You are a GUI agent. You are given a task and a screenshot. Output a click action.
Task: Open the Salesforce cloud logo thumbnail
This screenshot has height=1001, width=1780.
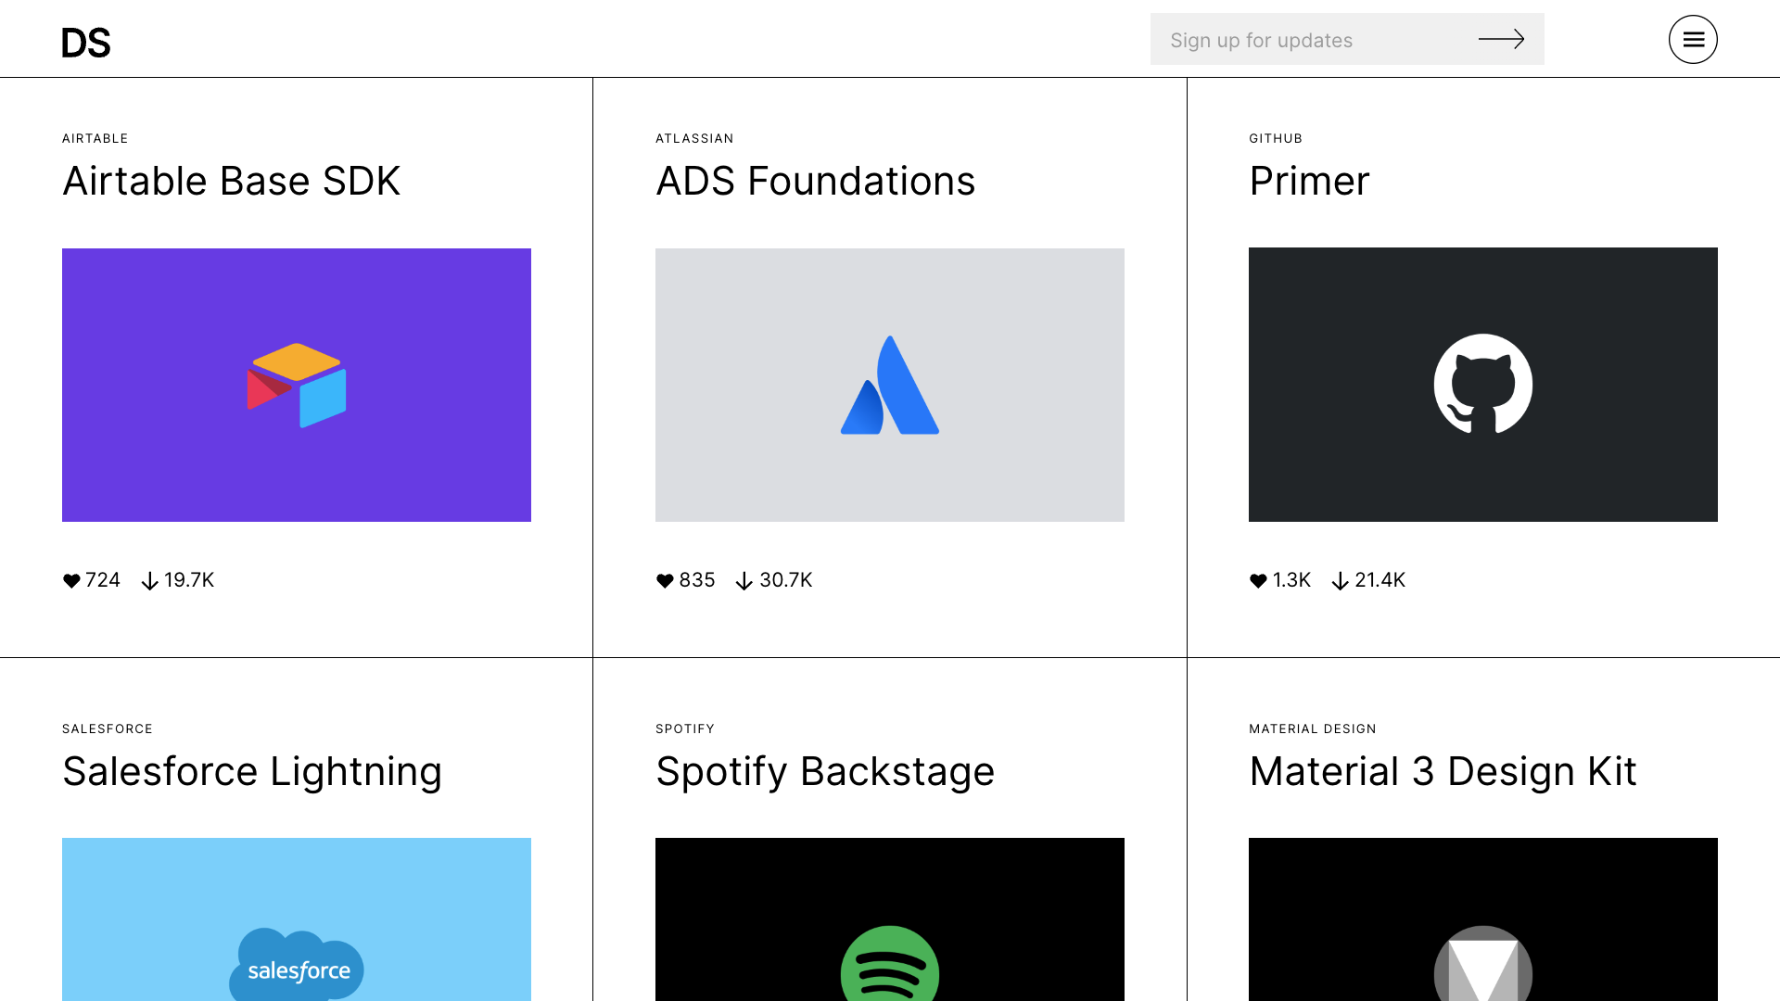tap(297, 919)
